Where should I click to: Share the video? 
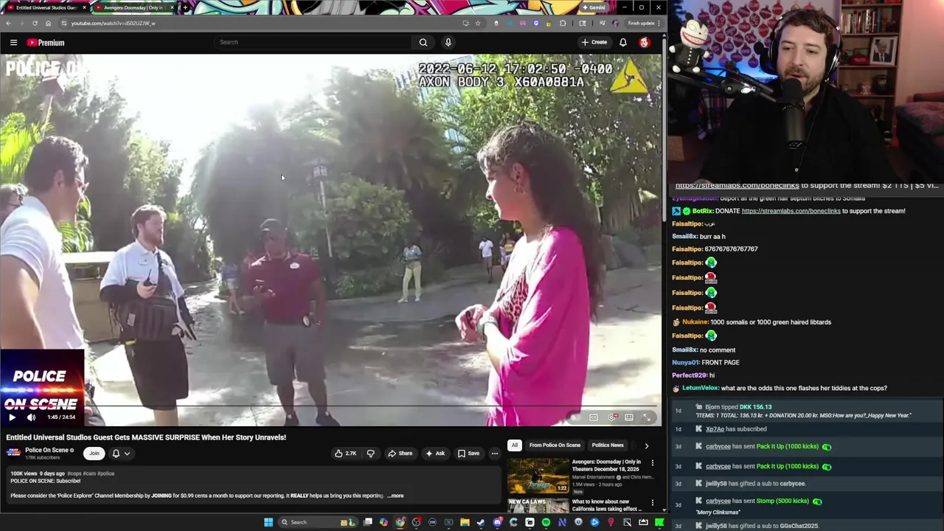(400, 454)
